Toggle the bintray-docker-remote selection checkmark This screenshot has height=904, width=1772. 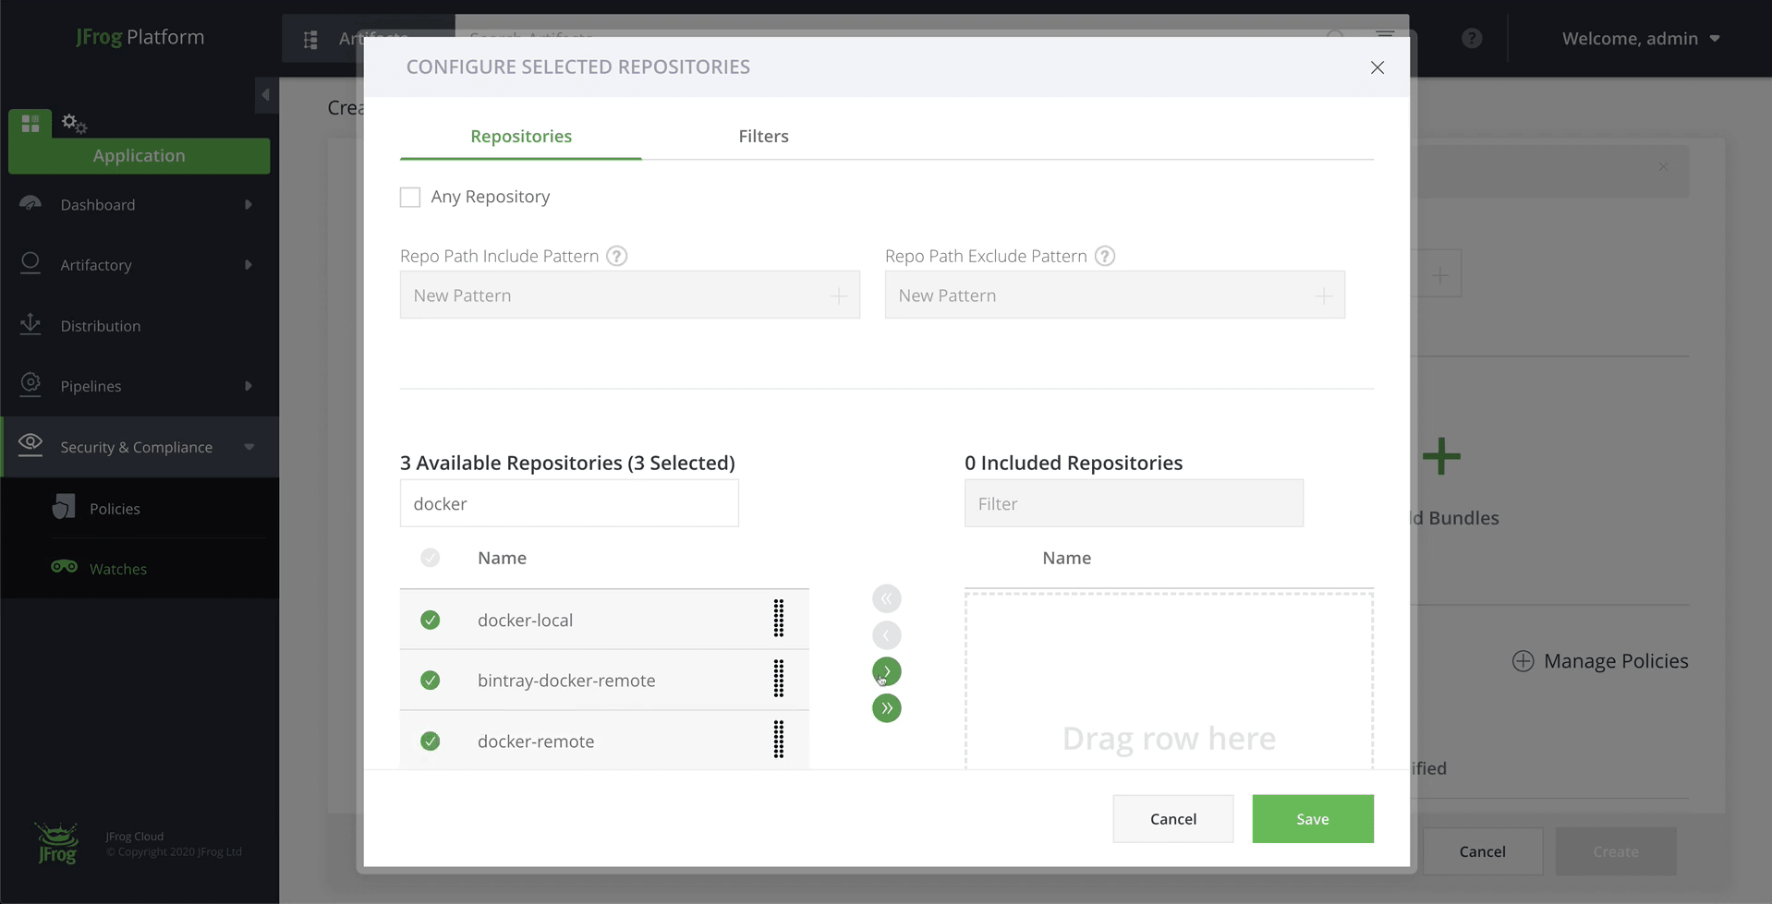coord(431,680)
